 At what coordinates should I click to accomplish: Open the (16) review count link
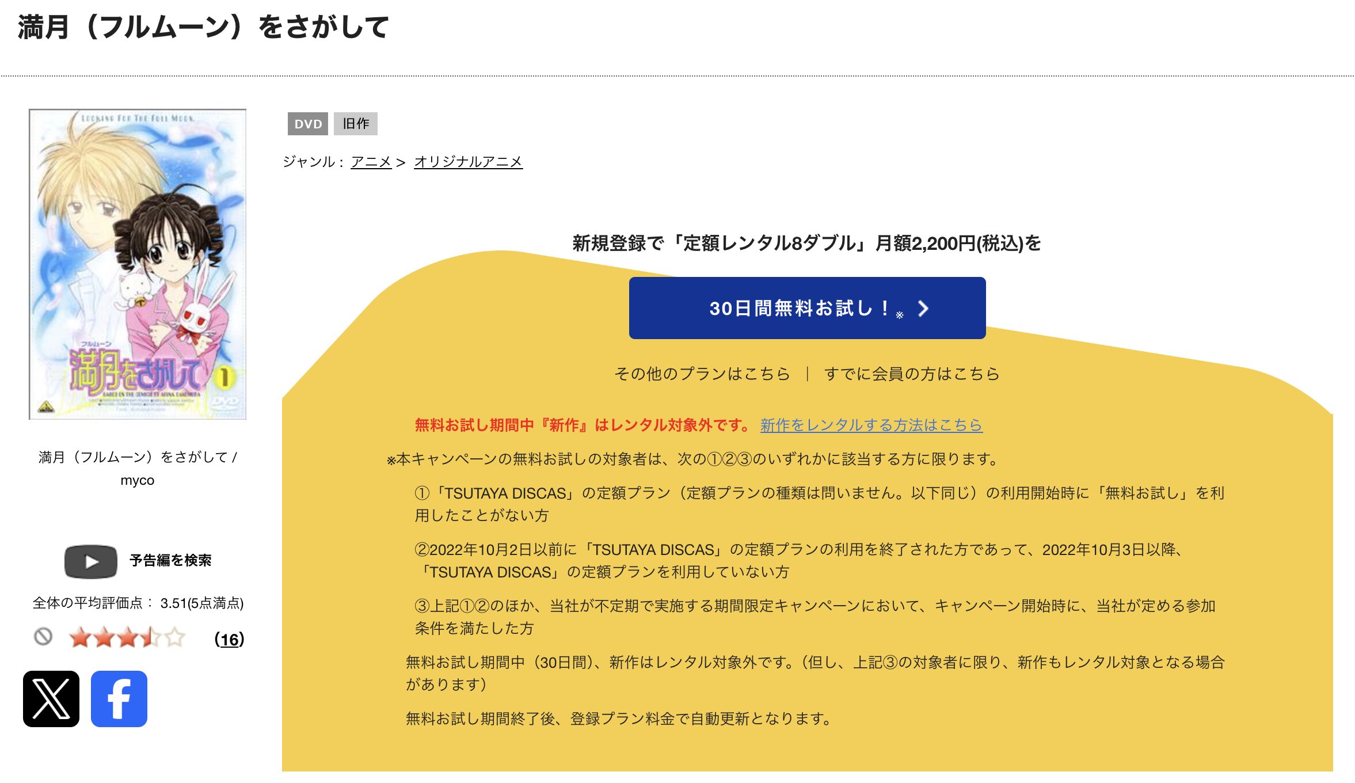coord(229,639)
